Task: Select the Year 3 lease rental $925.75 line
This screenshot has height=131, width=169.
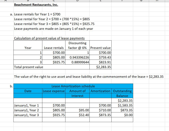Action: [x=54, y=24]
